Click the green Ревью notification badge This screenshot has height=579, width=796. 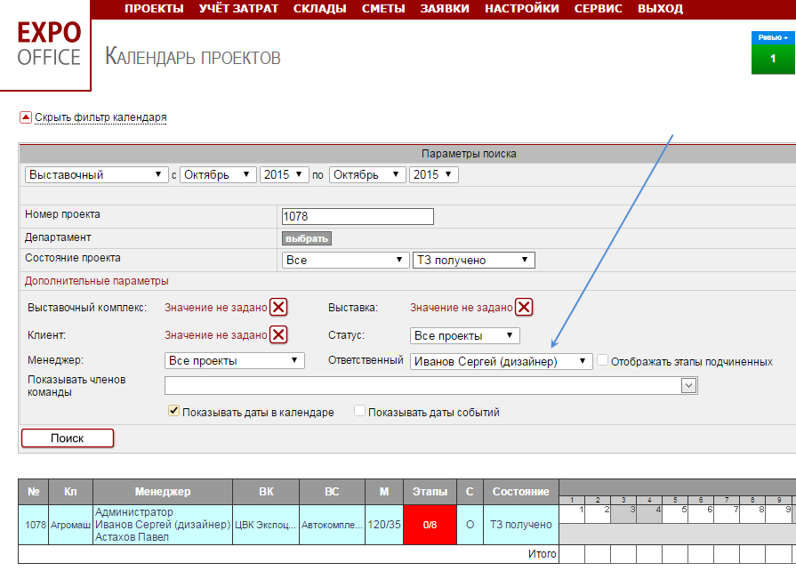point(772,52)
